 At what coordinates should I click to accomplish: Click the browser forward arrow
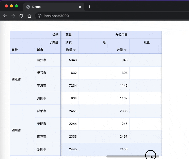coord(13,16)
